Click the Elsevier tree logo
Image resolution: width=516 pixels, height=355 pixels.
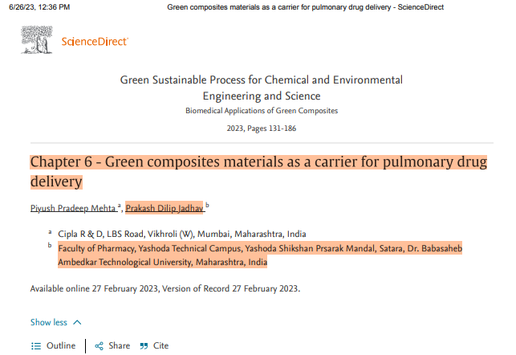coord(37,40)
